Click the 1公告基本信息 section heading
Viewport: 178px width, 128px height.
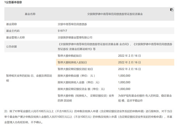click(x=13, y=2)
